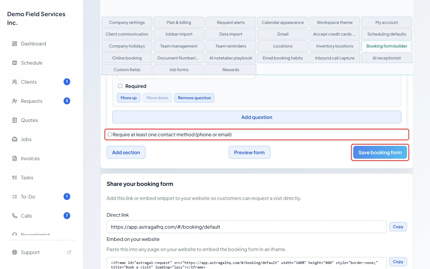The height and width of the screenshot is (269, 430).
Task: Click the Add section button
Action: tap(126, 152)
